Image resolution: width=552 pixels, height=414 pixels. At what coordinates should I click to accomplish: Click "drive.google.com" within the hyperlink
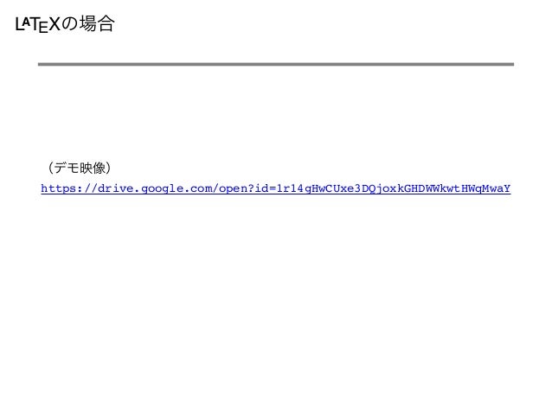coord(155,188)
